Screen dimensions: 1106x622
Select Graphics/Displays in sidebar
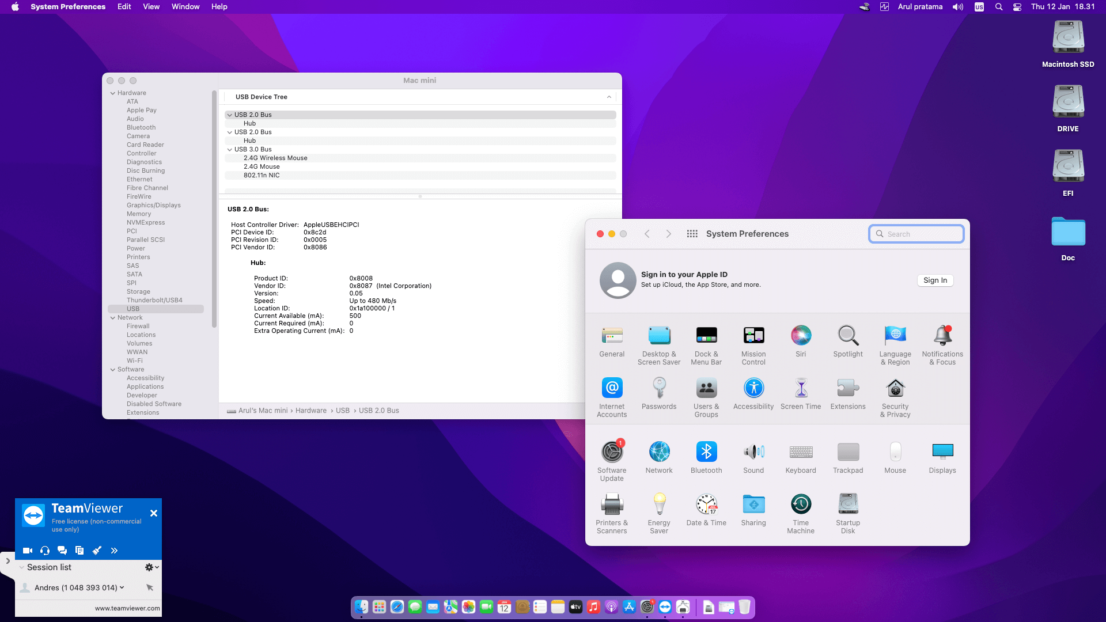click(154, 205)
